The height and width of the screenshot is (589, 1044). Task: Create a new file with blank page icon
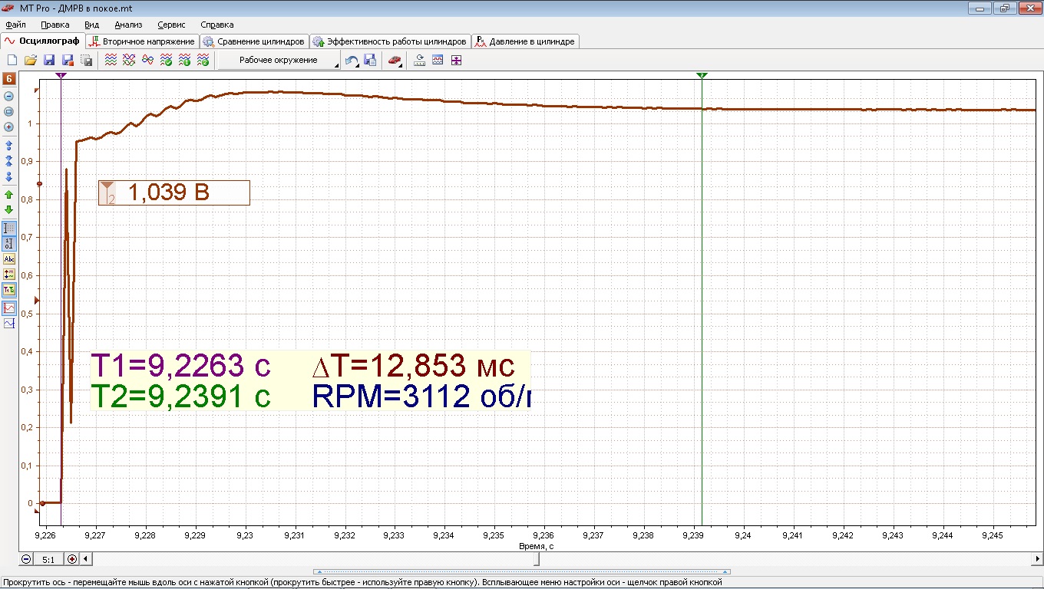click(x=12, y=60)
